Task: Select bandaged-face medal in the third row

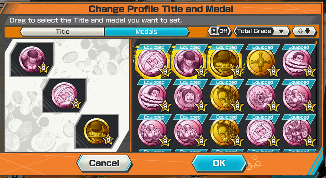Action: (260, 132)
